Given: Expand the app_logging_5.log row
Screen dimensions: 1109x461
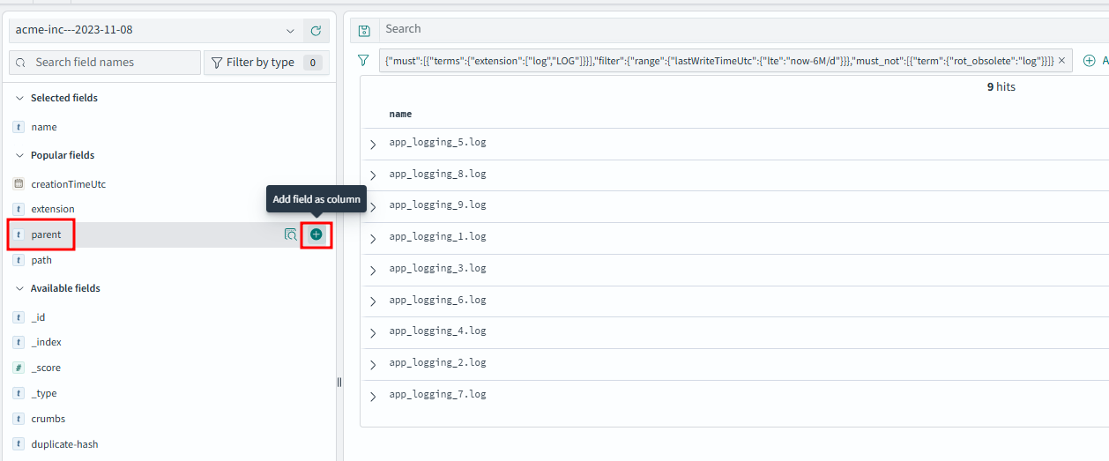Looking at the screenshot, I should point(373,144).
